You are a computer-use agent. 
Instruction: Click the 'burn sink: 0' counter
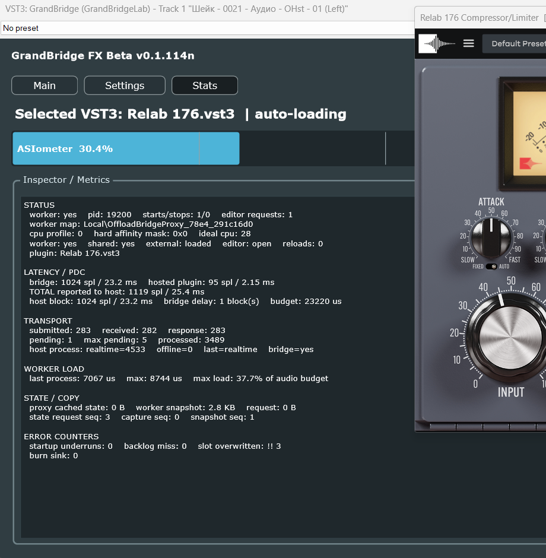coord(53,455)
